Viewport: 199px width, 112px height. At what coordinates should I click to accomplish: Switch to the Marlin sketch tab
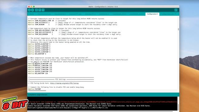coord(32,14)
